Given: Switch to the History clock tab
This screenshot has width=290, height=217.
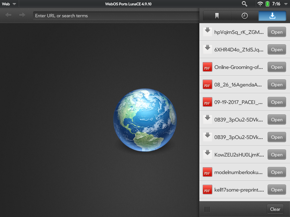Looking at the screenshot, I should [244, 16].
